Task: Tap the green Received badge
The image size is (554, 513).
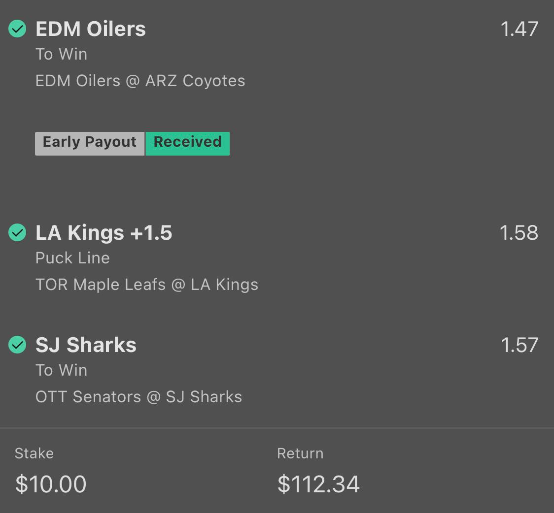Action: pyautogui.click(x=188, y=144)
